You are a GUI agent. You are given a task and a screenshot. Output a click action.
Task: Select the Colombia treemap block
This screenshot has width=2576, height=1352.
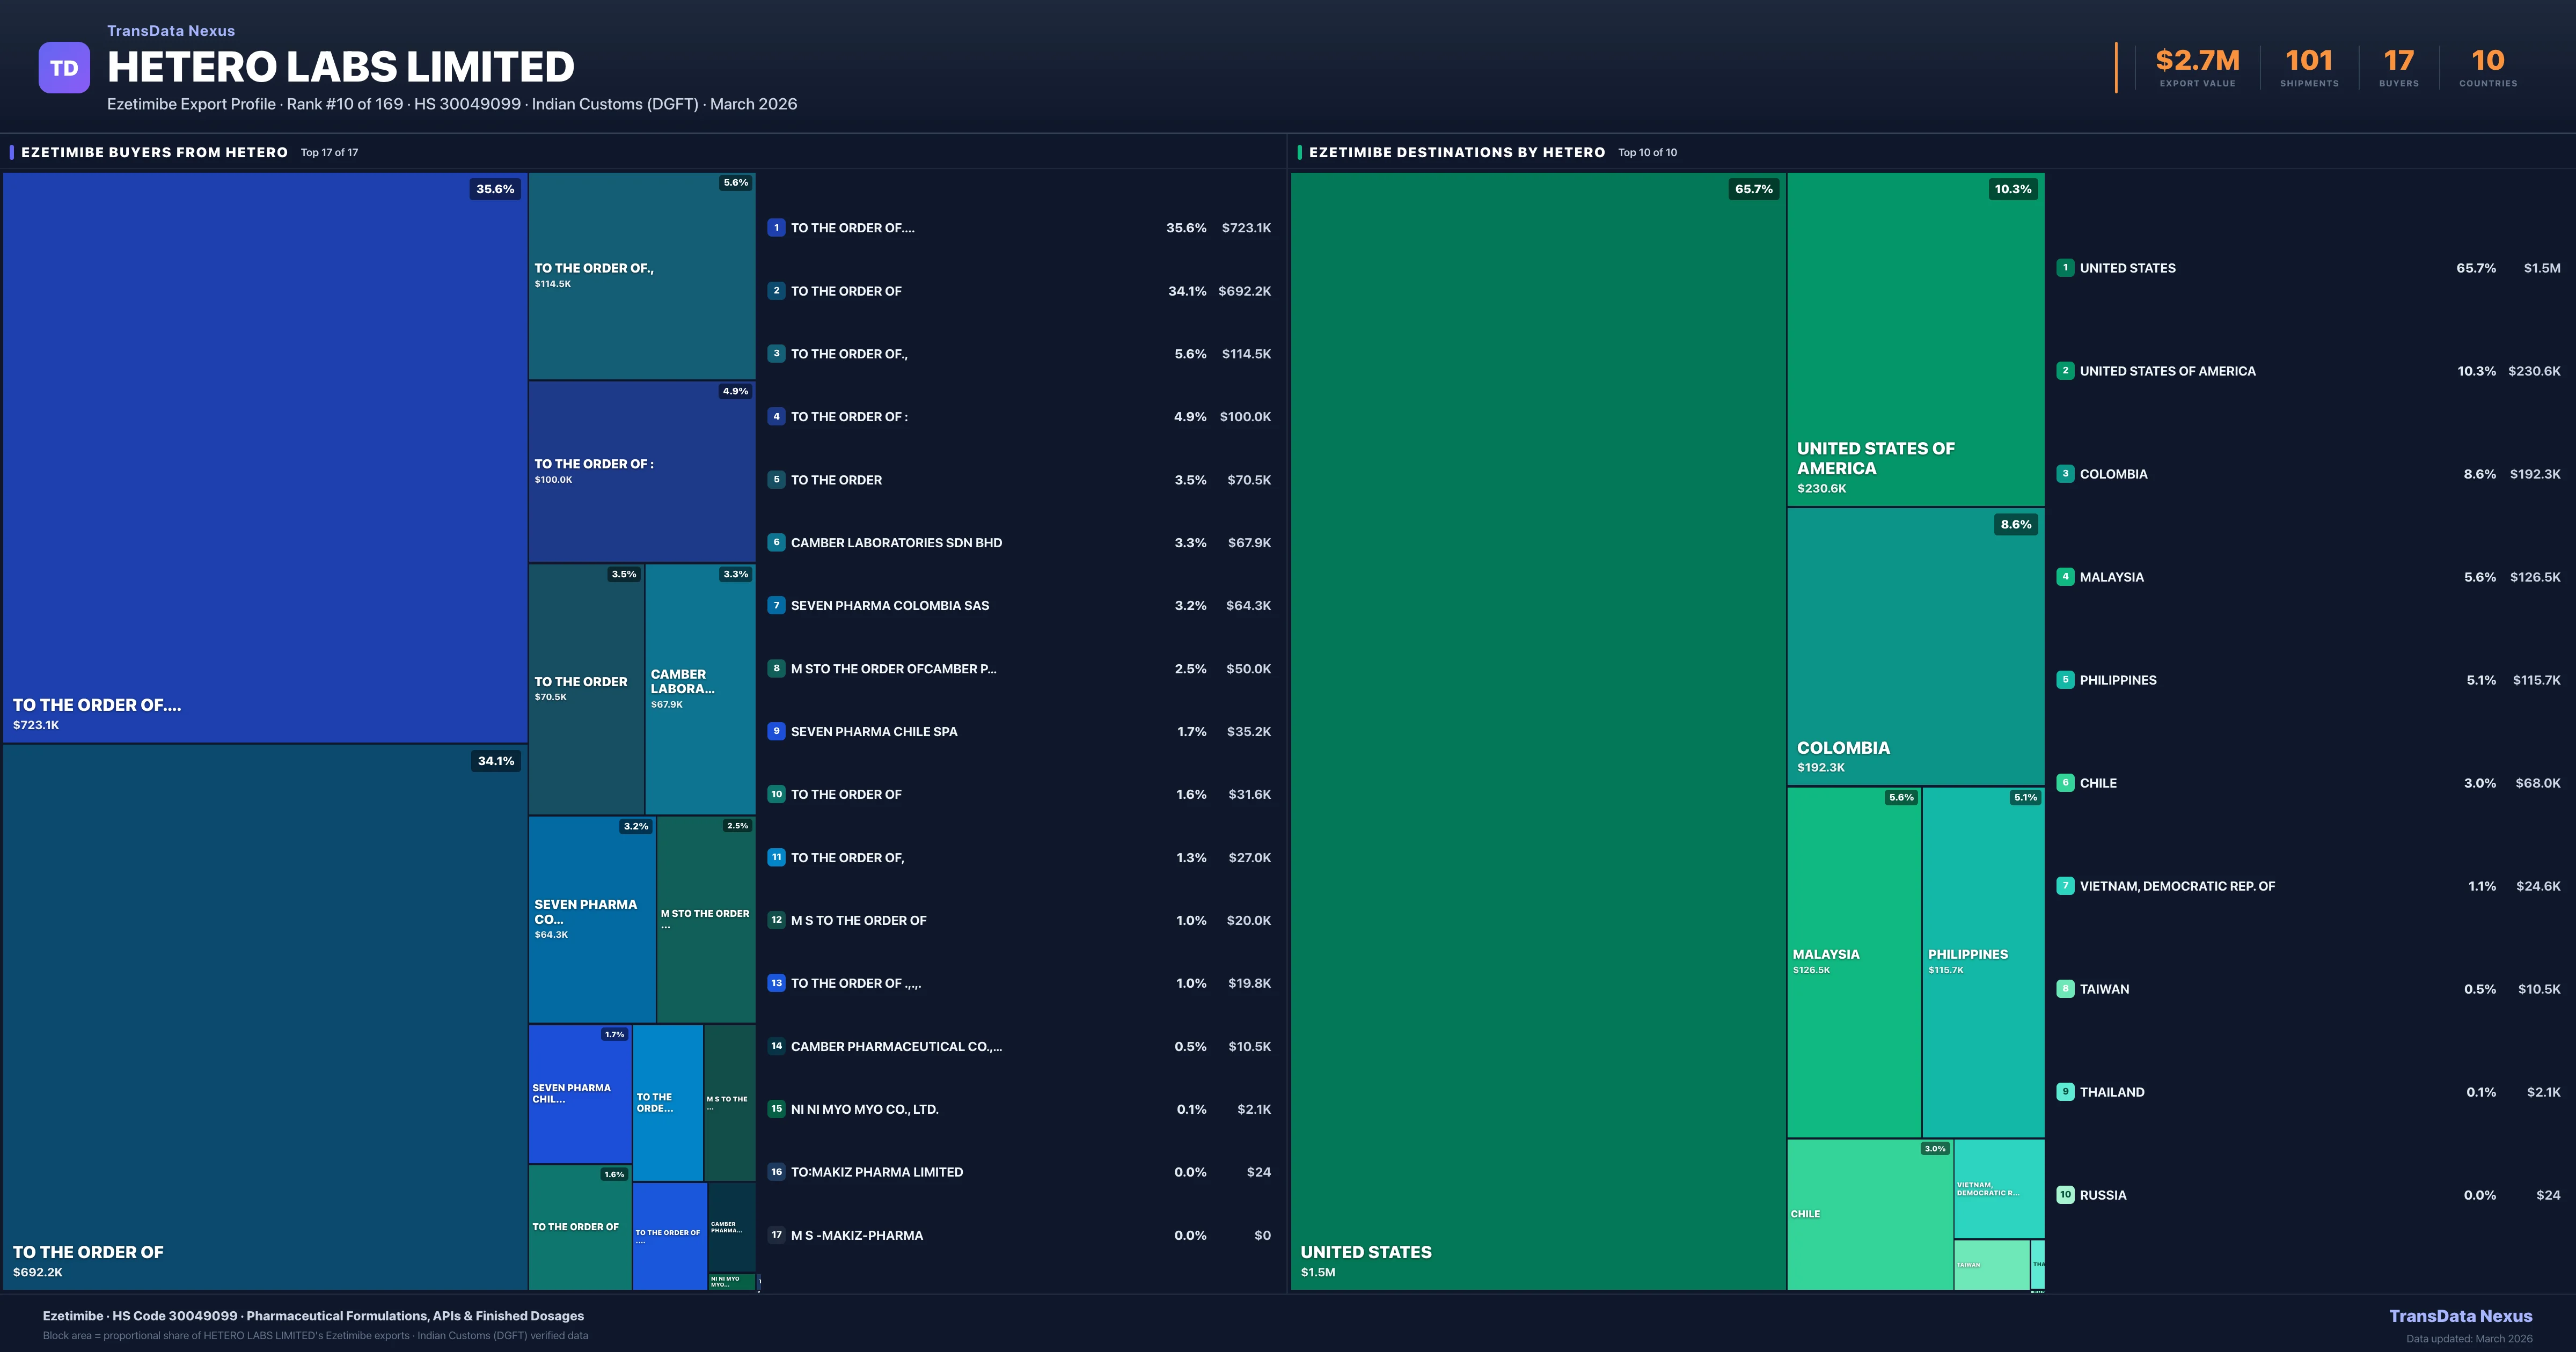(1915, 645)
